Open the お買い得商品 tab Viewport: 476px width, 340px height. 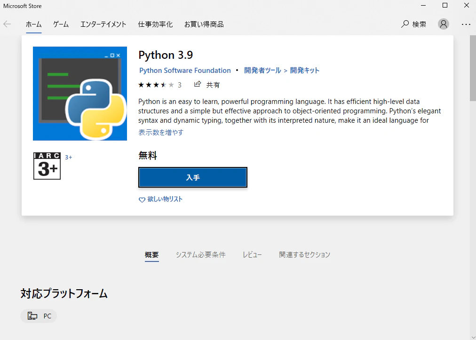coord(204,24)
